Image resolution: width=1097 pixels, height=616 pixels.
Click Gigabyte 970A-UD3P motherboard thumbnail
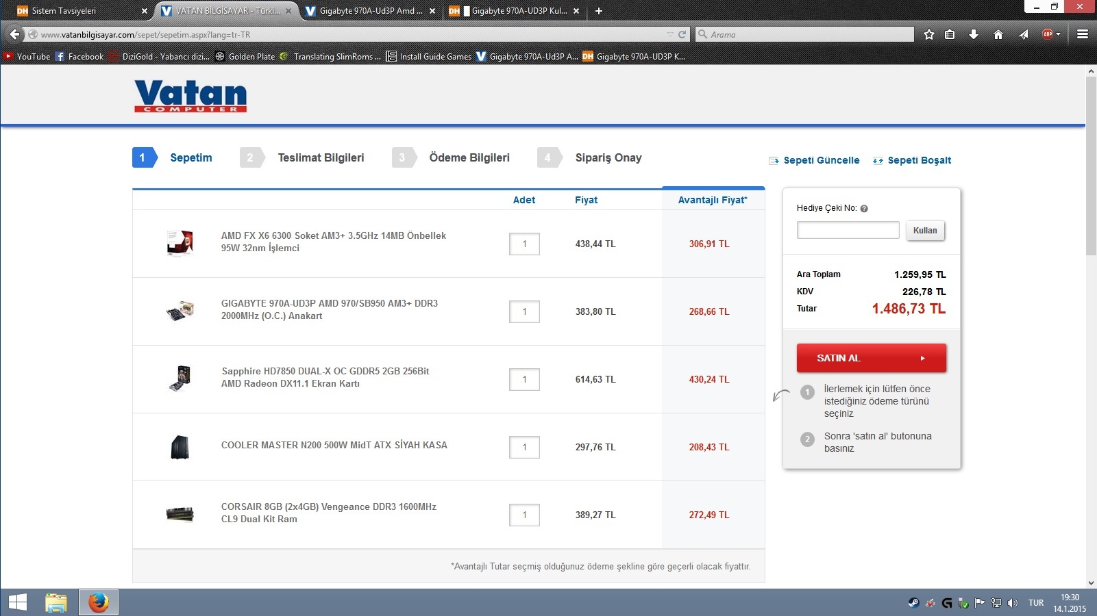[180, 311]
